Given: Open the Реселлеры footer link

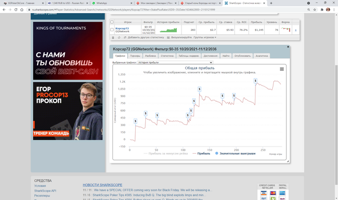Looking at the screenshot, I should click(x=42, y=196).
